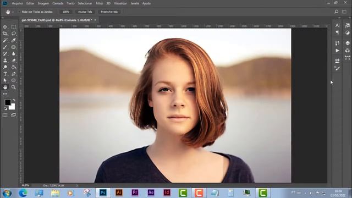The width and height of the screenshot is (352, 198).
Task: Select the Ellipse shape tool
Action: [13, 80]
